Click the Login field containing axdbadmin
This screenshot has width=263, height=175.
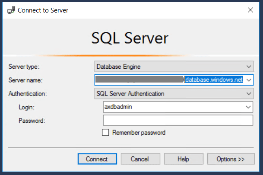(x=173, y=107)
